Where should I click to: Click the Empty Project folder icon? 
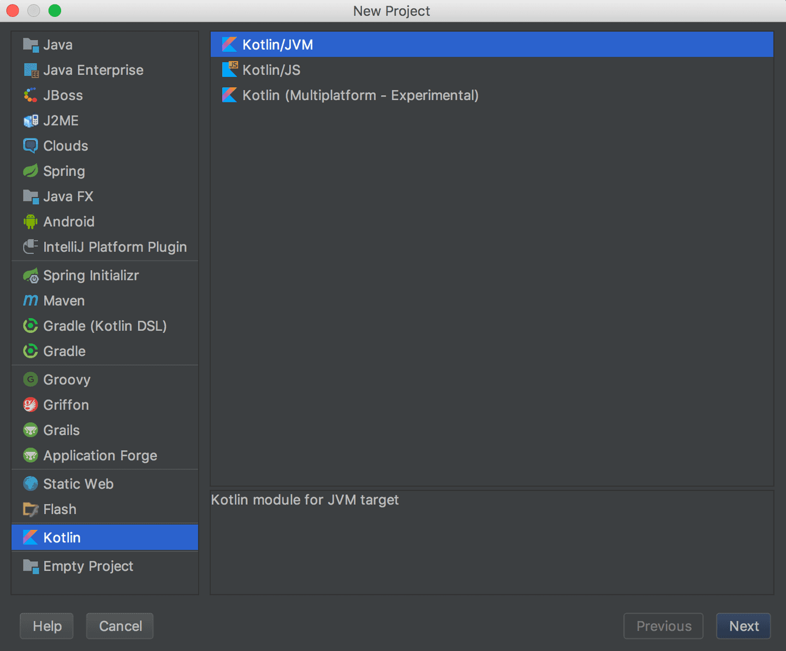(x=31, y=566)
